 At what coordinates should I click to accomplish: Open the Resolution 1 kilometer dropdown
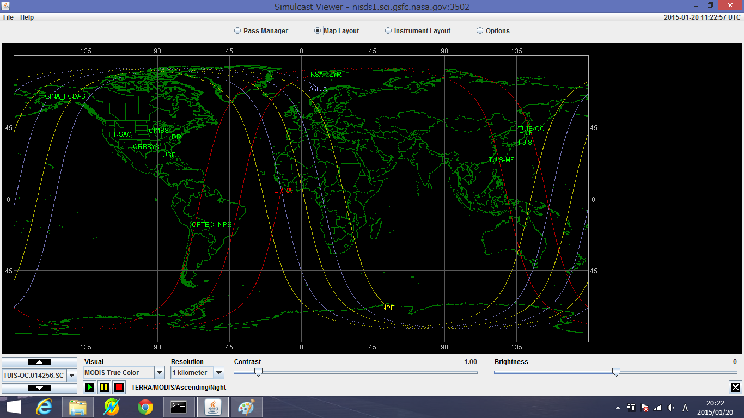tap(218, 373)
